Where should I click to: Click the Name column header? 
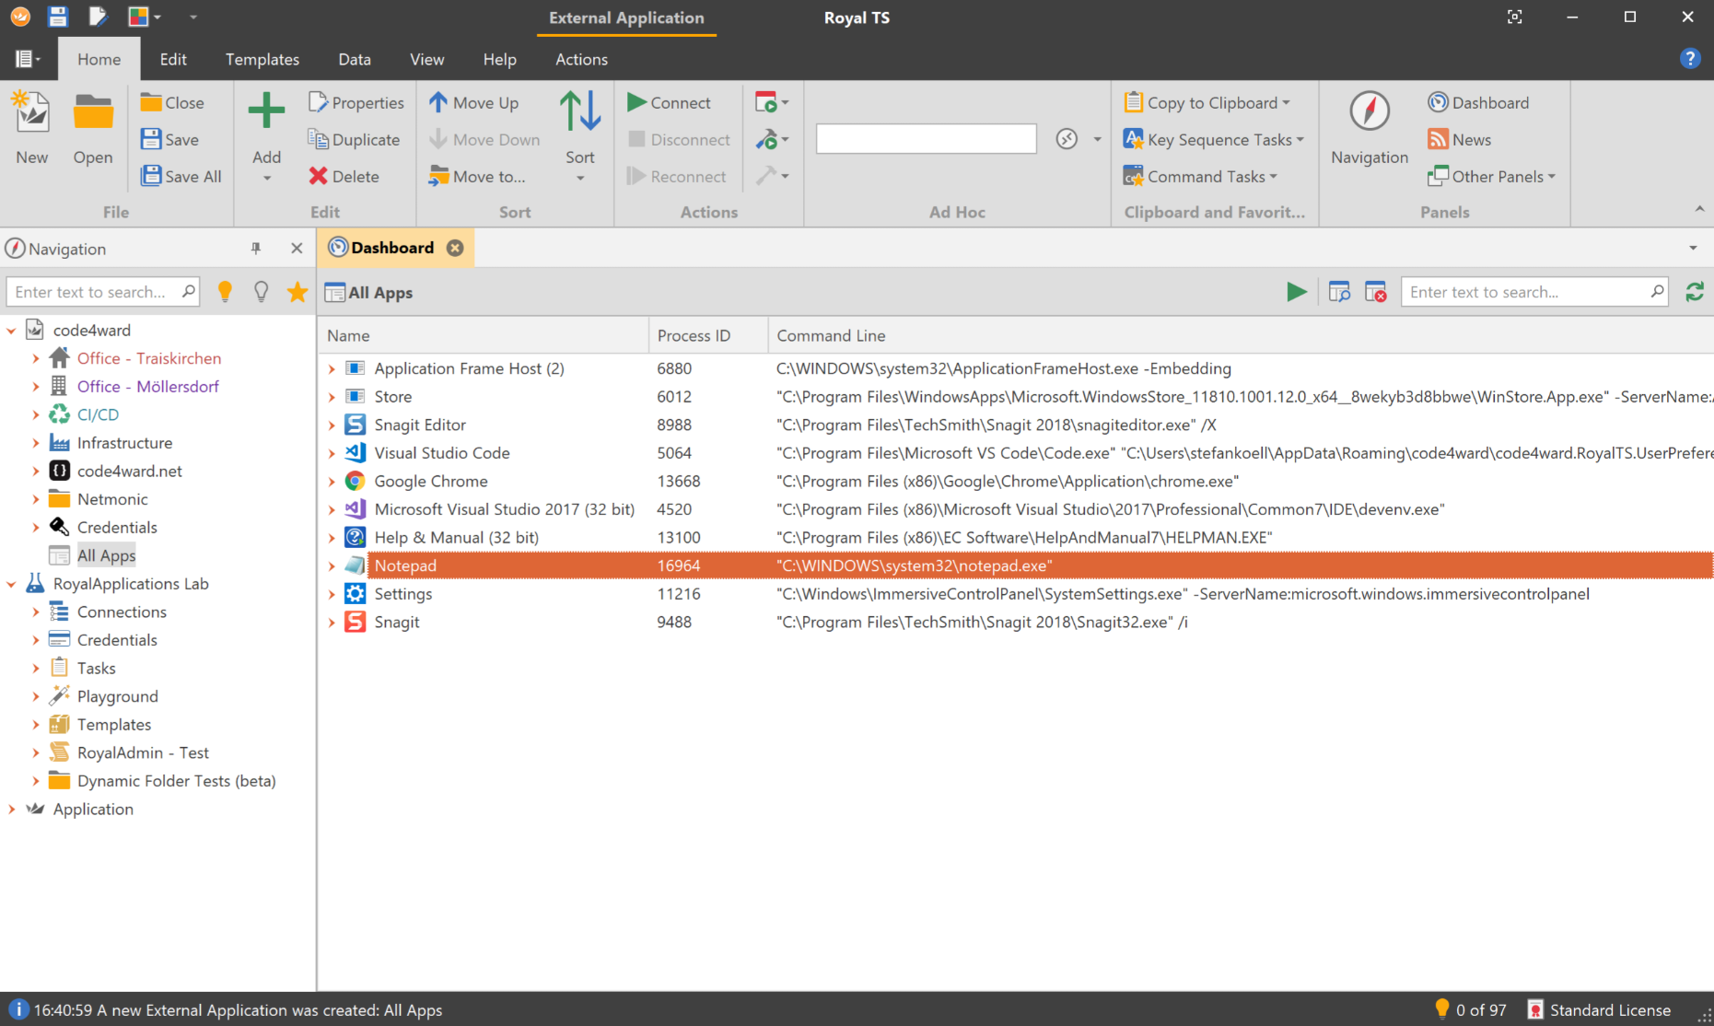click(x=484, y=335)
